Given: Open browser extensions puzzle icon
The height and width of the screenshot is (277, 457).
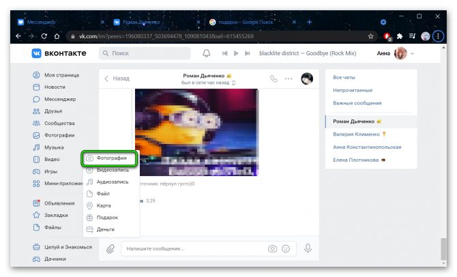Looking at the screenshot, I should (x=400, y=36).
